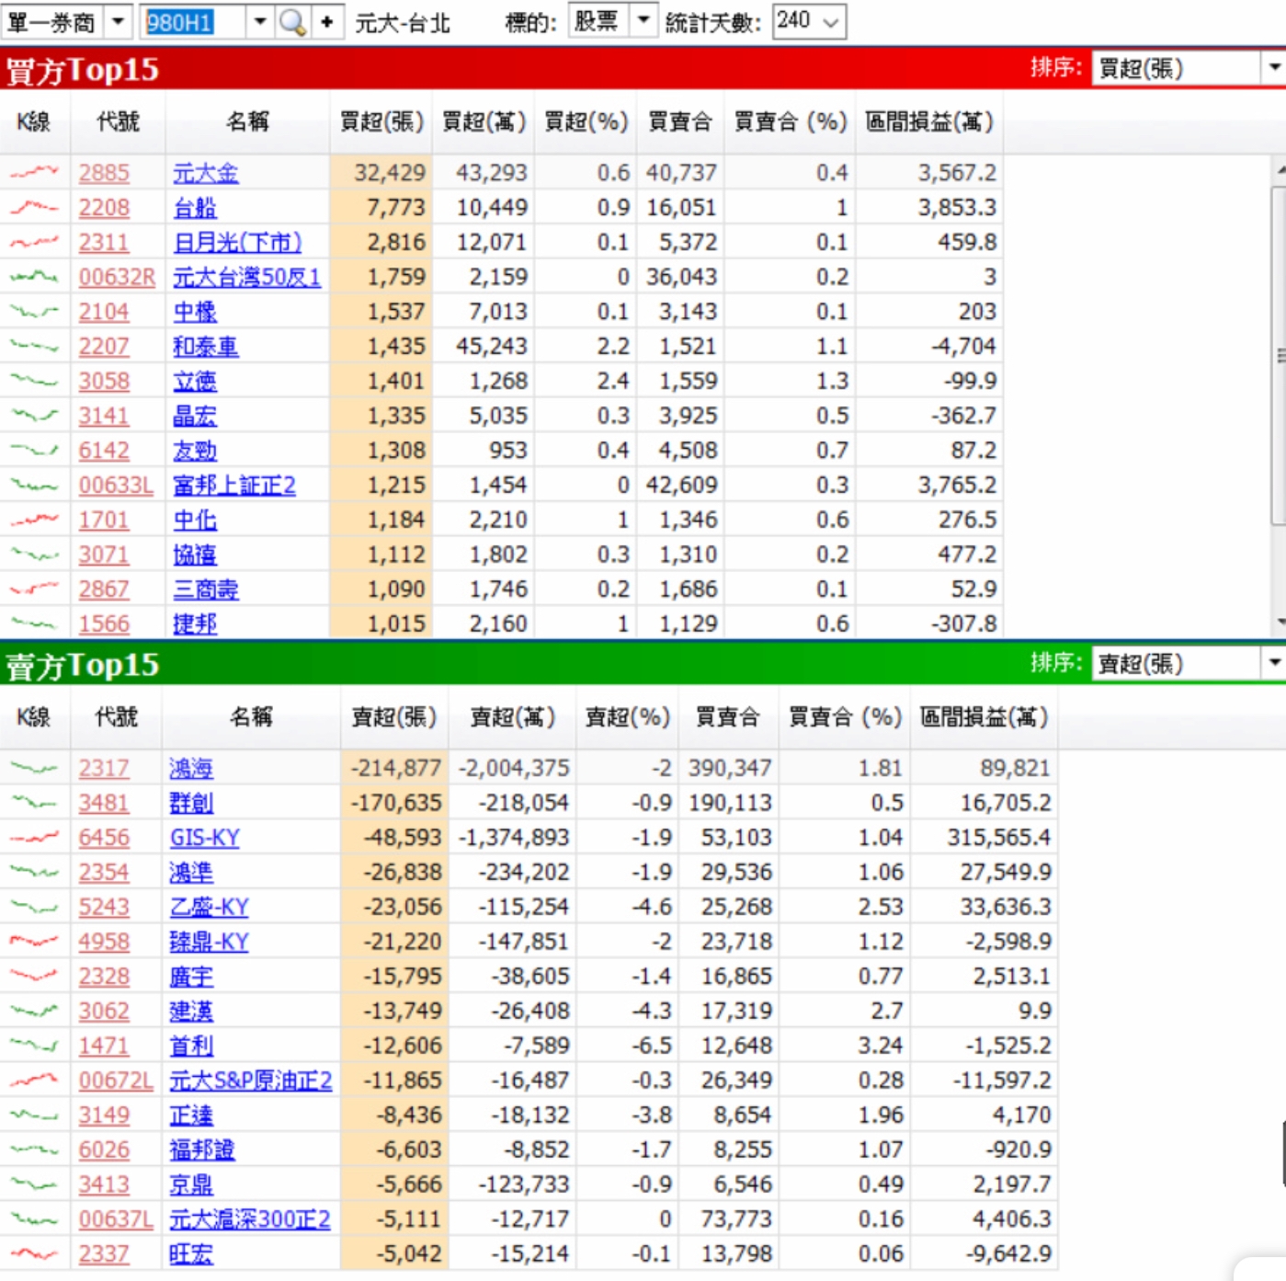
Task: Open K-line chart for 建漢 row
Action: pyautogui.click(x=34, y=1010)
